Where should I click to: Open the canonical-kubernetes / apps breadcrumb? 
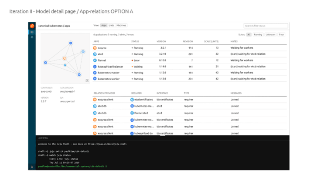pos(54,26)
